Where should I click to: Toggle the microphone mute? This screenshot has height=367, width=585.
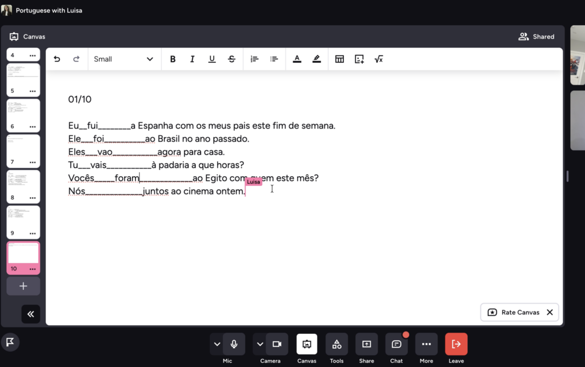[234, 344]
